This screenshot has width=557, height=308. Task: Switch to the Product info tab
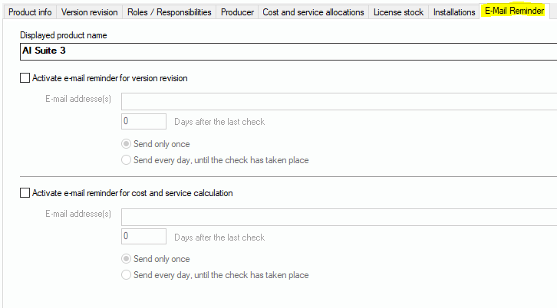pyautogui.click(x=30, y=12)
